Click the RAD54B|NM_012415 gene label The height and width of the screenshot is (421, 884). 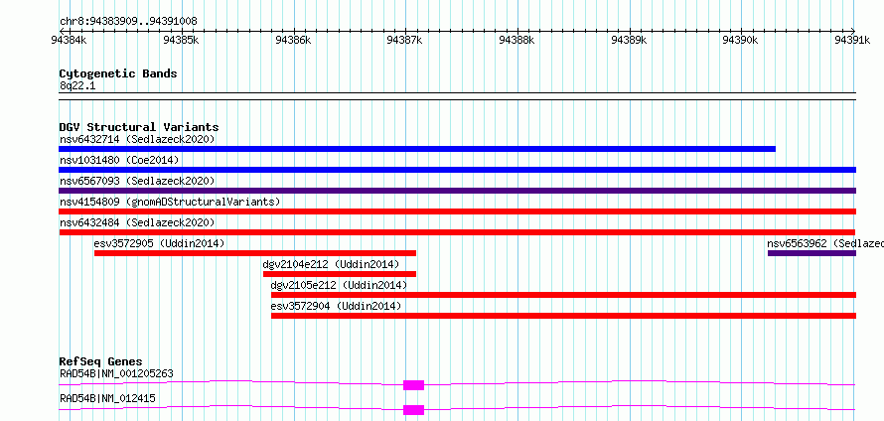[x=107, y=398]
